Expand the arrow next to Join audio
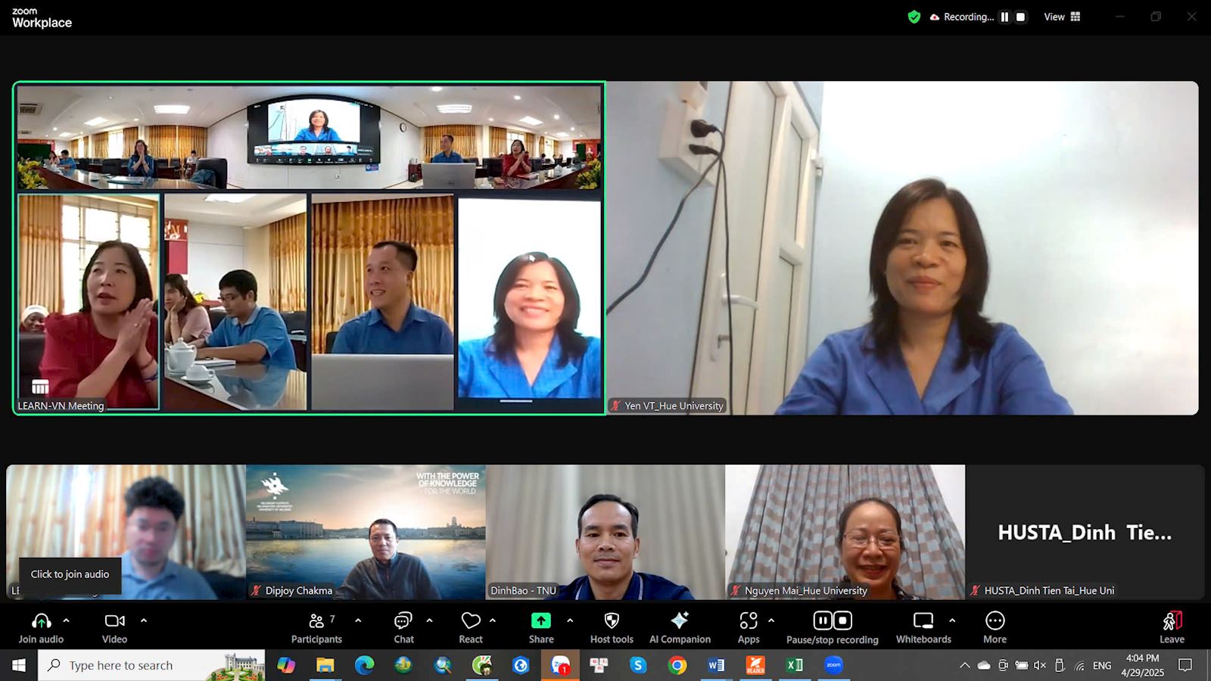The width and height of the screenshot is (1211, 681). (67, 620)
